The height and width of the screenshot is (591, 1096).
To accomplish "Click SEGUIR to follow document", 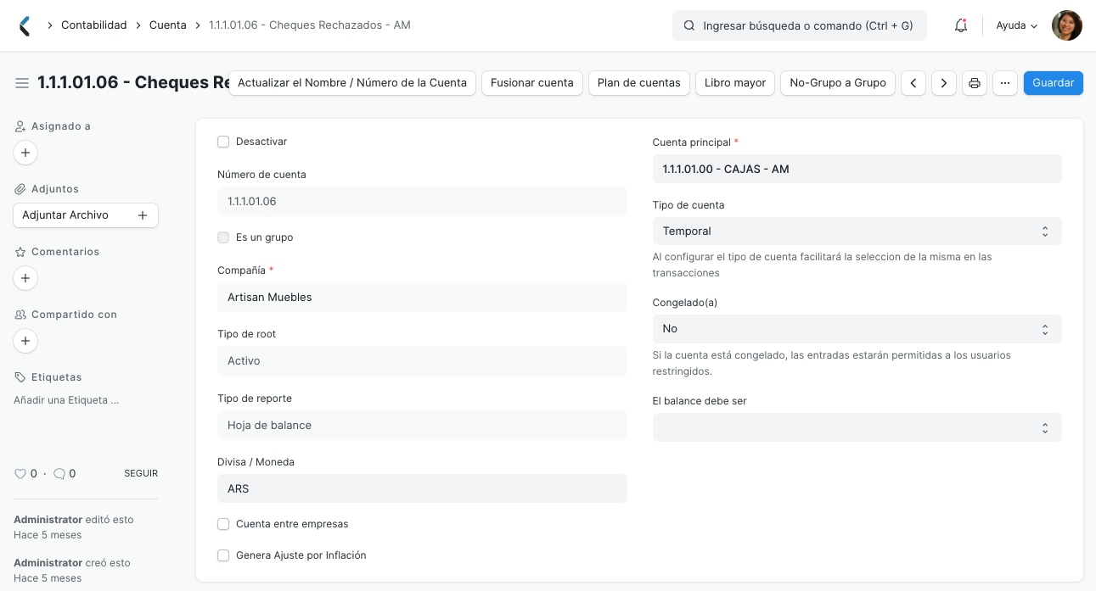I will 141,474.
